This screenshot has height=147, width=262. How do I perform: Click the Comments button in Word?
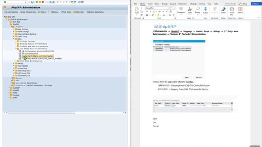point(230,4)
